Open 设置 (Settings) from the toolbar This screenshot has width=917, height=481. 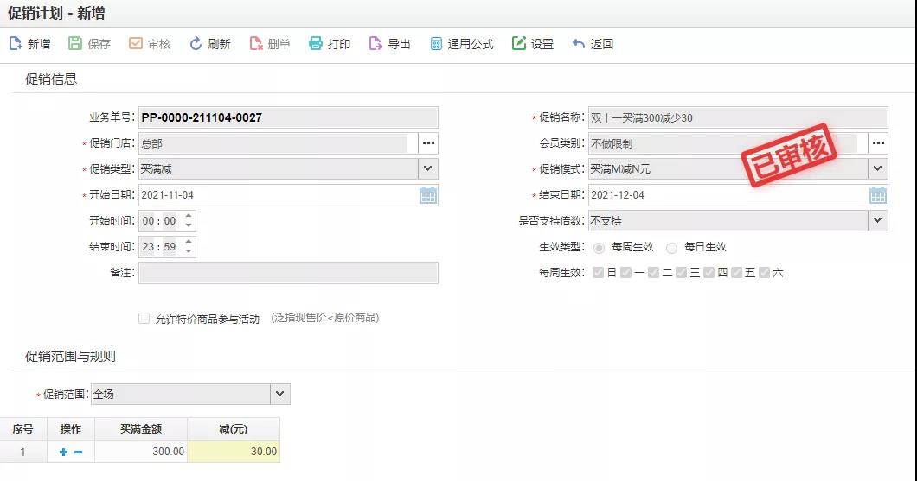tap(519, 44)
